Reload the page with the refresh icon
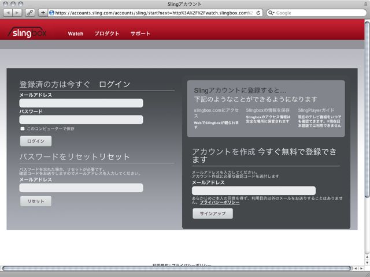This screenshot has width=370, height=277. [258, 13]
